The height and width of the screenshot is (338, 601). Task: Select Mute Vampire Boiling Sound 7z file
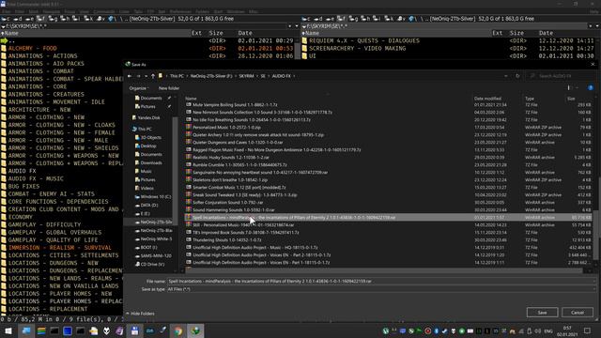tap(235, 104)
